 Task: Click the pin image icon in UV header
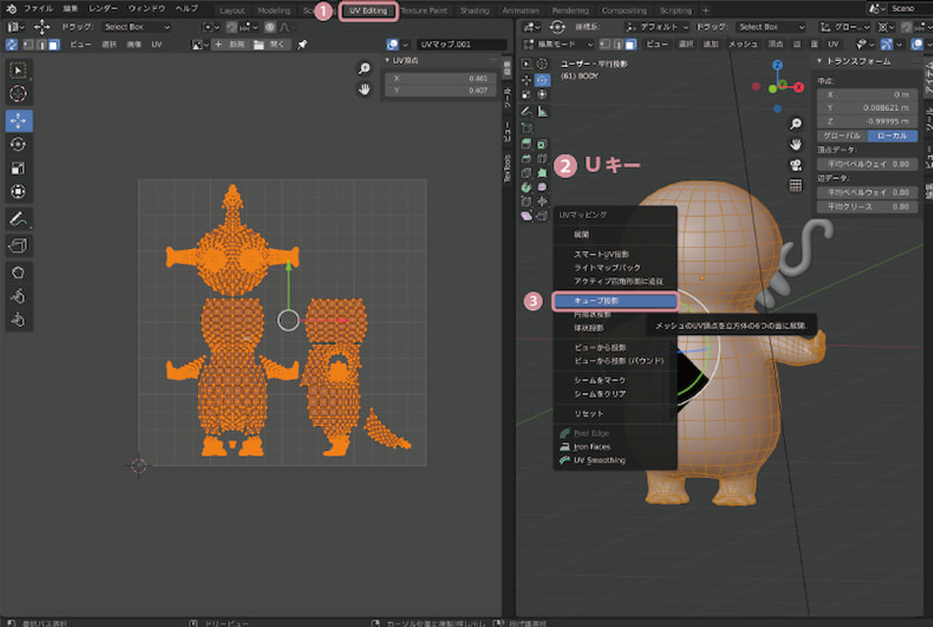[302, 45]
